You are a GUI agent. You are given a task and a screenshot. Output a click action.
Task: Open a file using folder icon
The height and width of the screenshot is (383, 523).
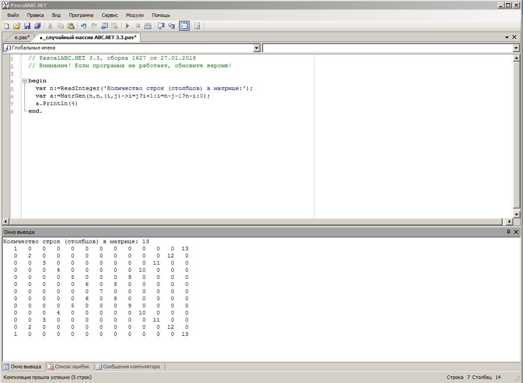[16, 26]
